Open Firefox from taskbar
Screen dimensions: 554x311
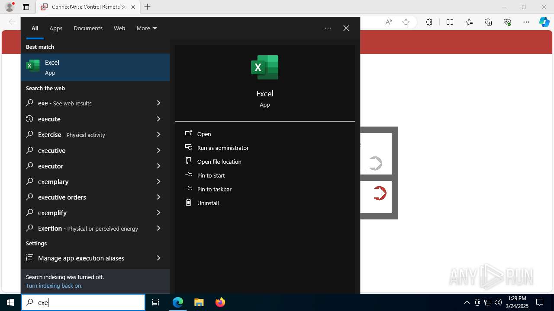click(220, 302)
